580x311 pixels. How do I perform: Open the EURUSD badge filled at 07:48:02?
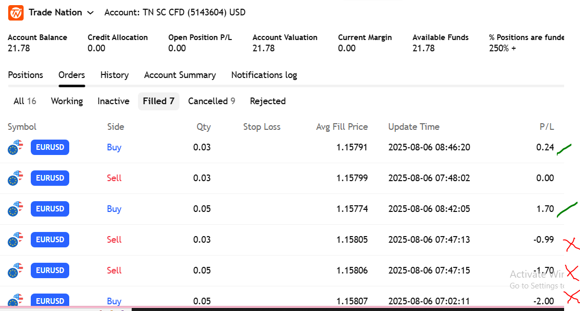click(x=50, y=178)
